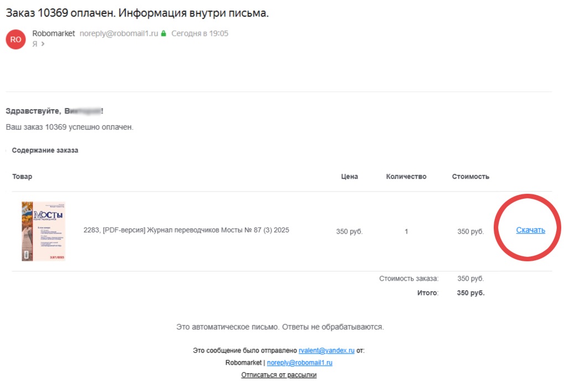Click the red RO sender avatar
The image size is (564, 387).
15,39
